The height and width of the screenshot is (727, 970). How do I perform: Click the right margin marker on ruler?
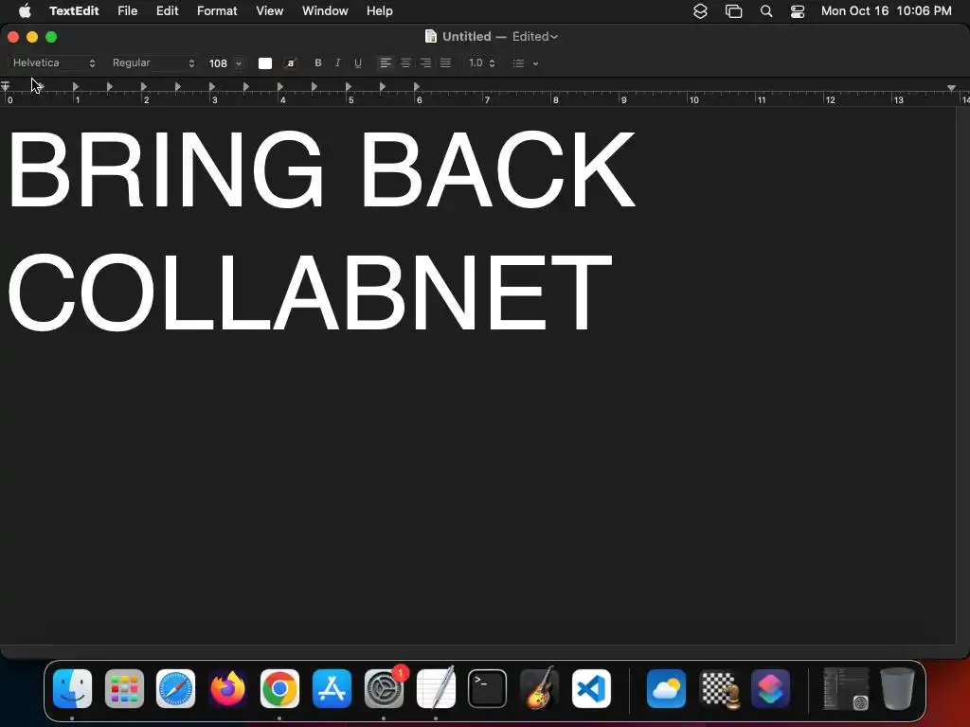951,88
